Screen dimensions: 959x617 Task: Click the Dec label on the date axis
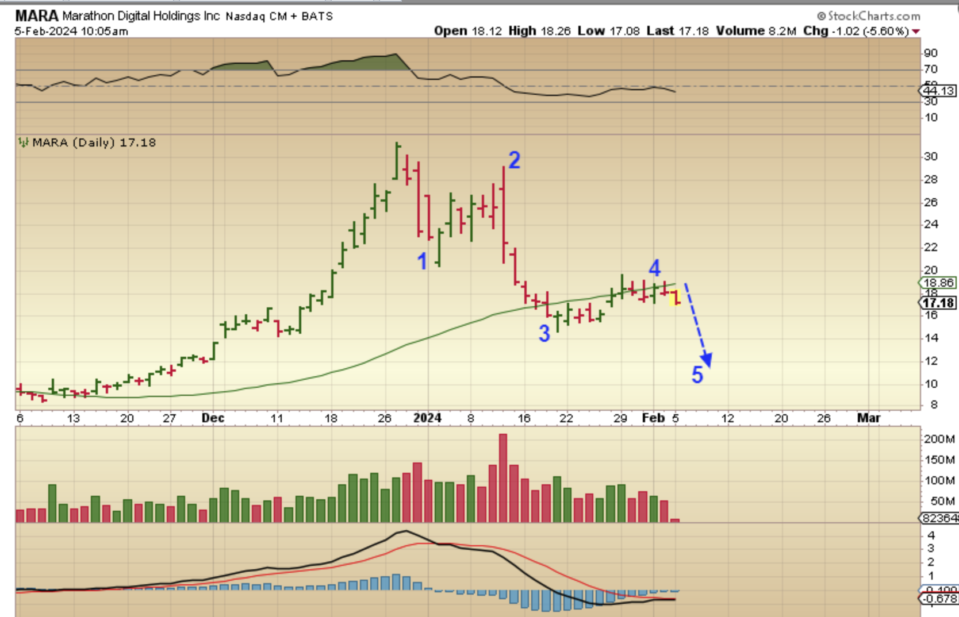(213, 418)
